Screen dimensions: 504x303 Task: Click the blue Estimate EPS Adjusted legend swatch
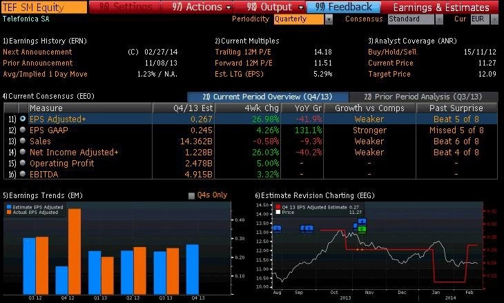tap(9, 207)
